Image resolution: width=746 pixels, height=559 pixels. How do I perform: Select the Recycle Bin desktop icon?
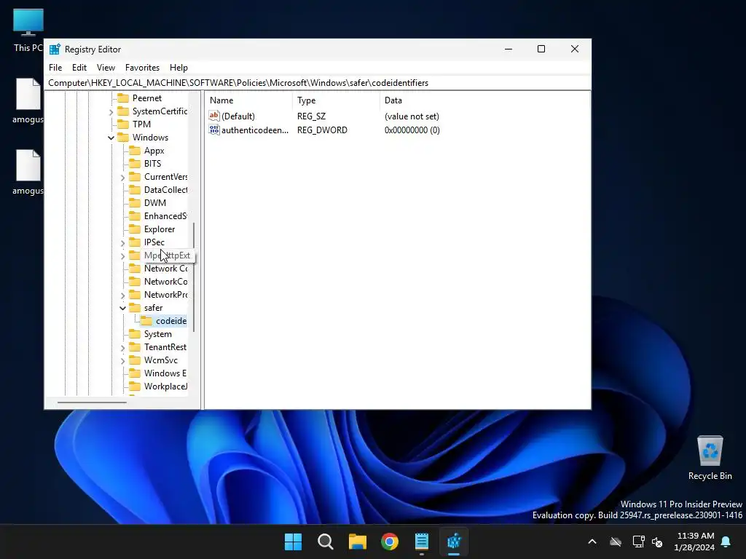710,458
